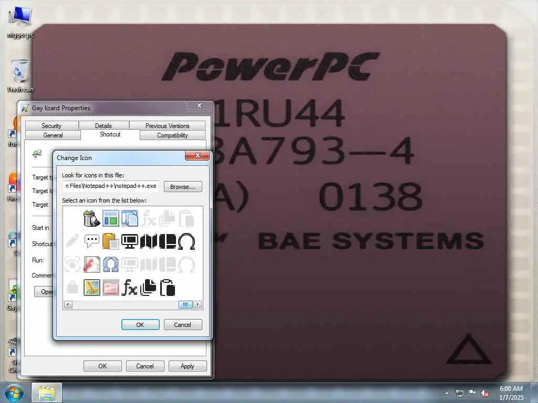Select the Shortcut tab
This screenshot has height=403, width=538.
[x=110, y=134]
